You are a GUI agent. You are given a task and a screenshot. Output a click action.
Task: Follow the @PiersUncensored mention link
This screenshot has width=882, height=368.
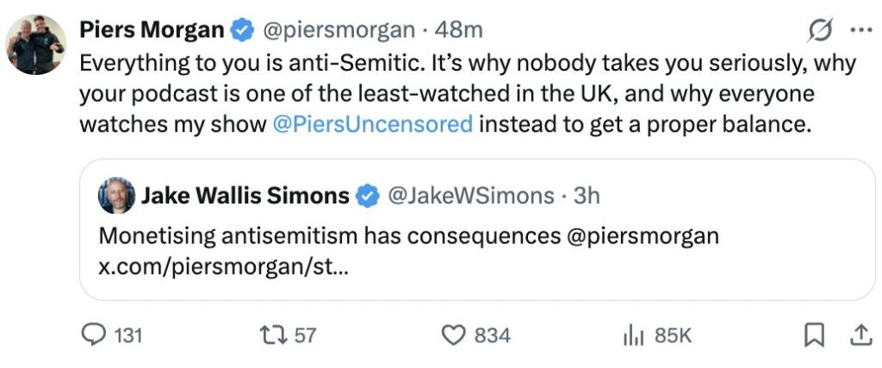pyautogui.click(x=372, y=124)
